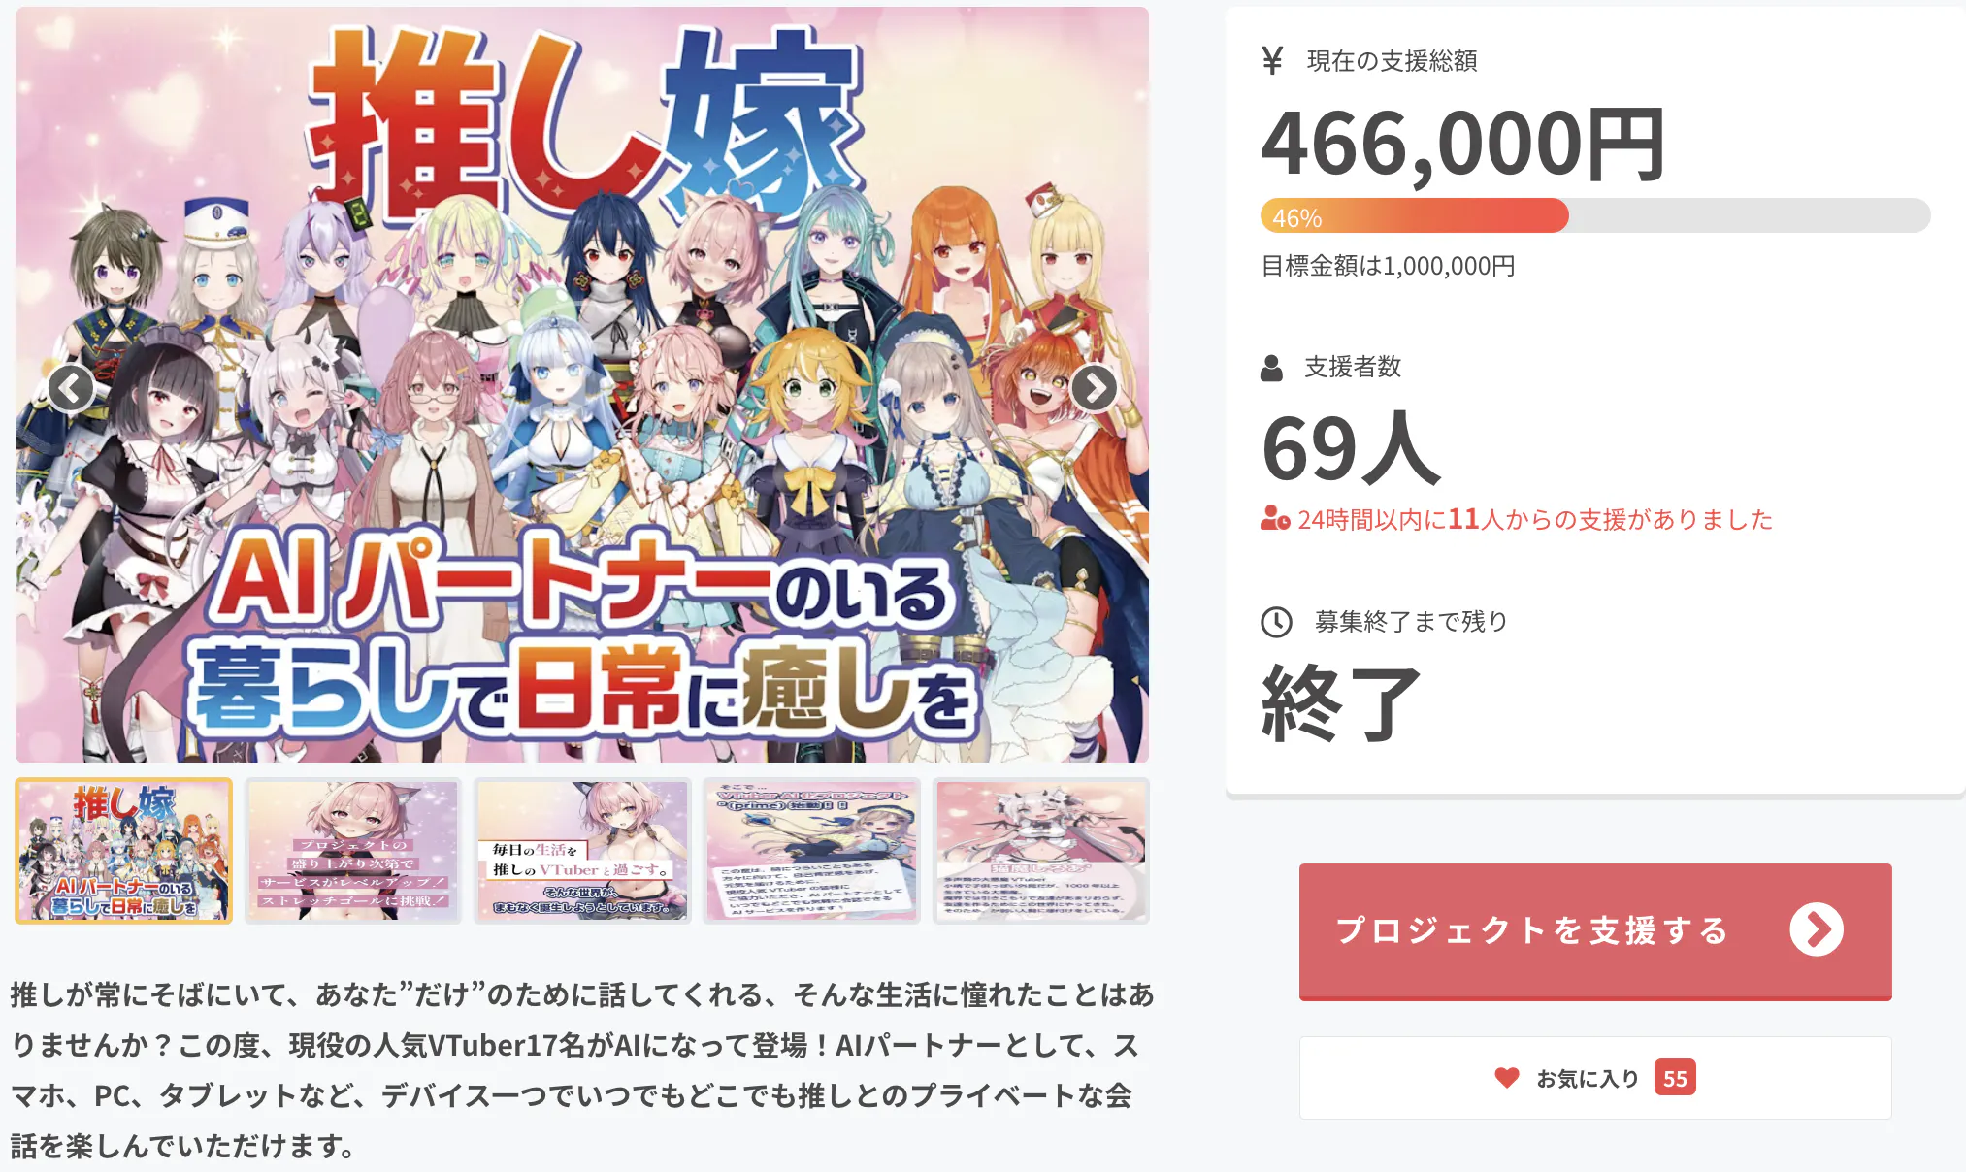
Task: Select the second thumbnail with pink-haired character
Action: pos(353,850)
